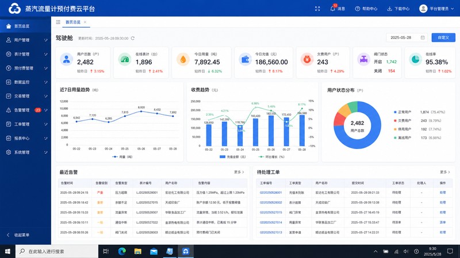Screen dimensions: 460x258
Task: Open 数据监控 sidebar menu
Action: click(x=25, y=82)
